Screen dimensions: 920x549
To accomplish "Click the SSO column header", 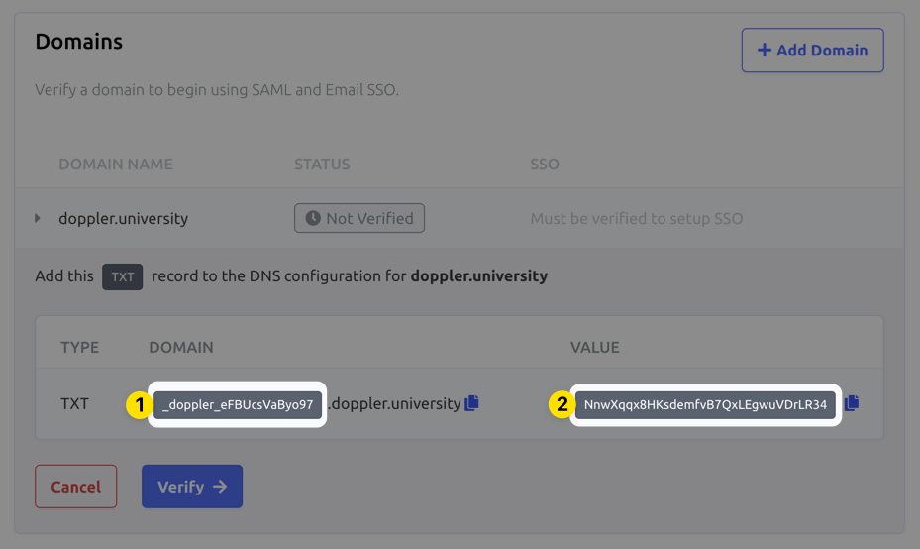I will tap(545, 164).
